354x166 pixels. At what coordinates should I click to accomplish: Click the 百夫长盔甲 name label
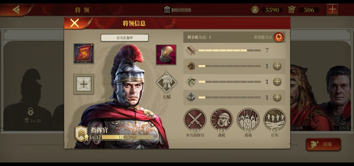(x=125, y=38)
